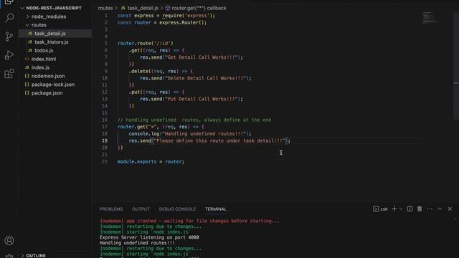This screenshot has width=459, height=258.
Task: Click line number 22 in gutter
Action: tap(105, 161)
